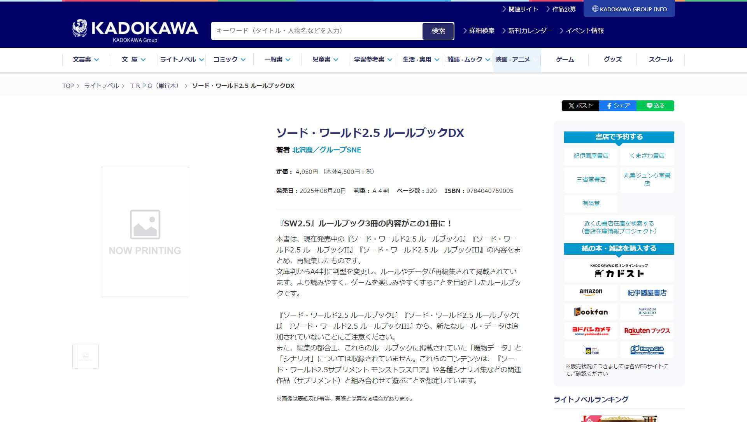This screenshot has height=422, width=747.
Task: Expand the コミック category menu
Action: tap(229, 60)
